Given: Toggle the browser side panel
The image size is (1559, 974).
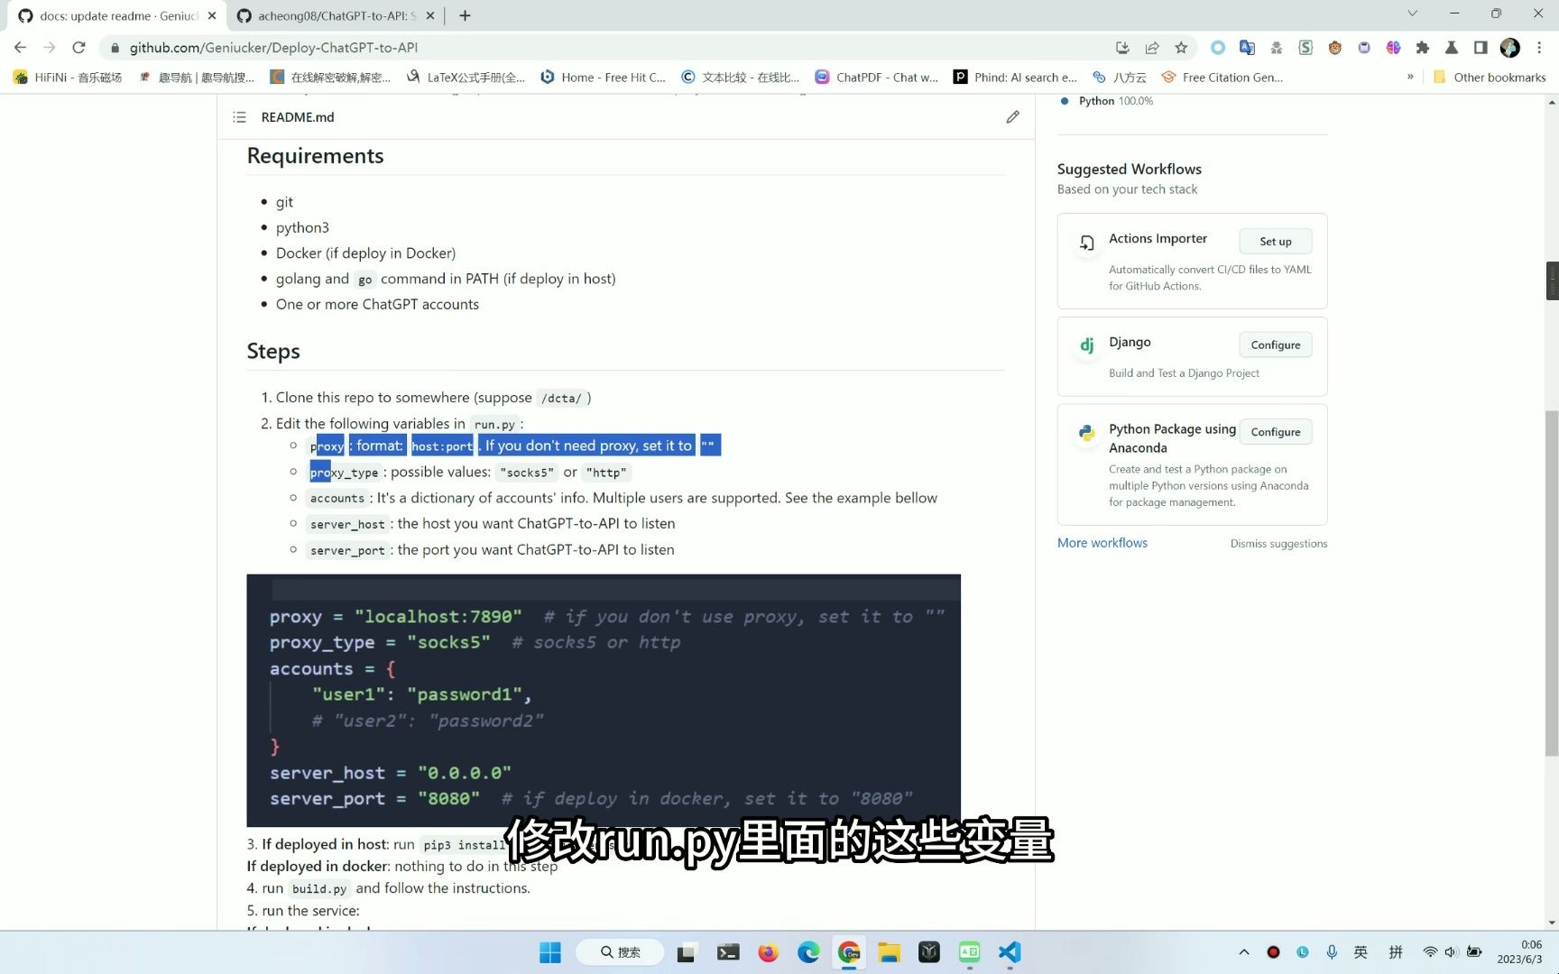Looking at the screenshot, I should click(1481, 48).
